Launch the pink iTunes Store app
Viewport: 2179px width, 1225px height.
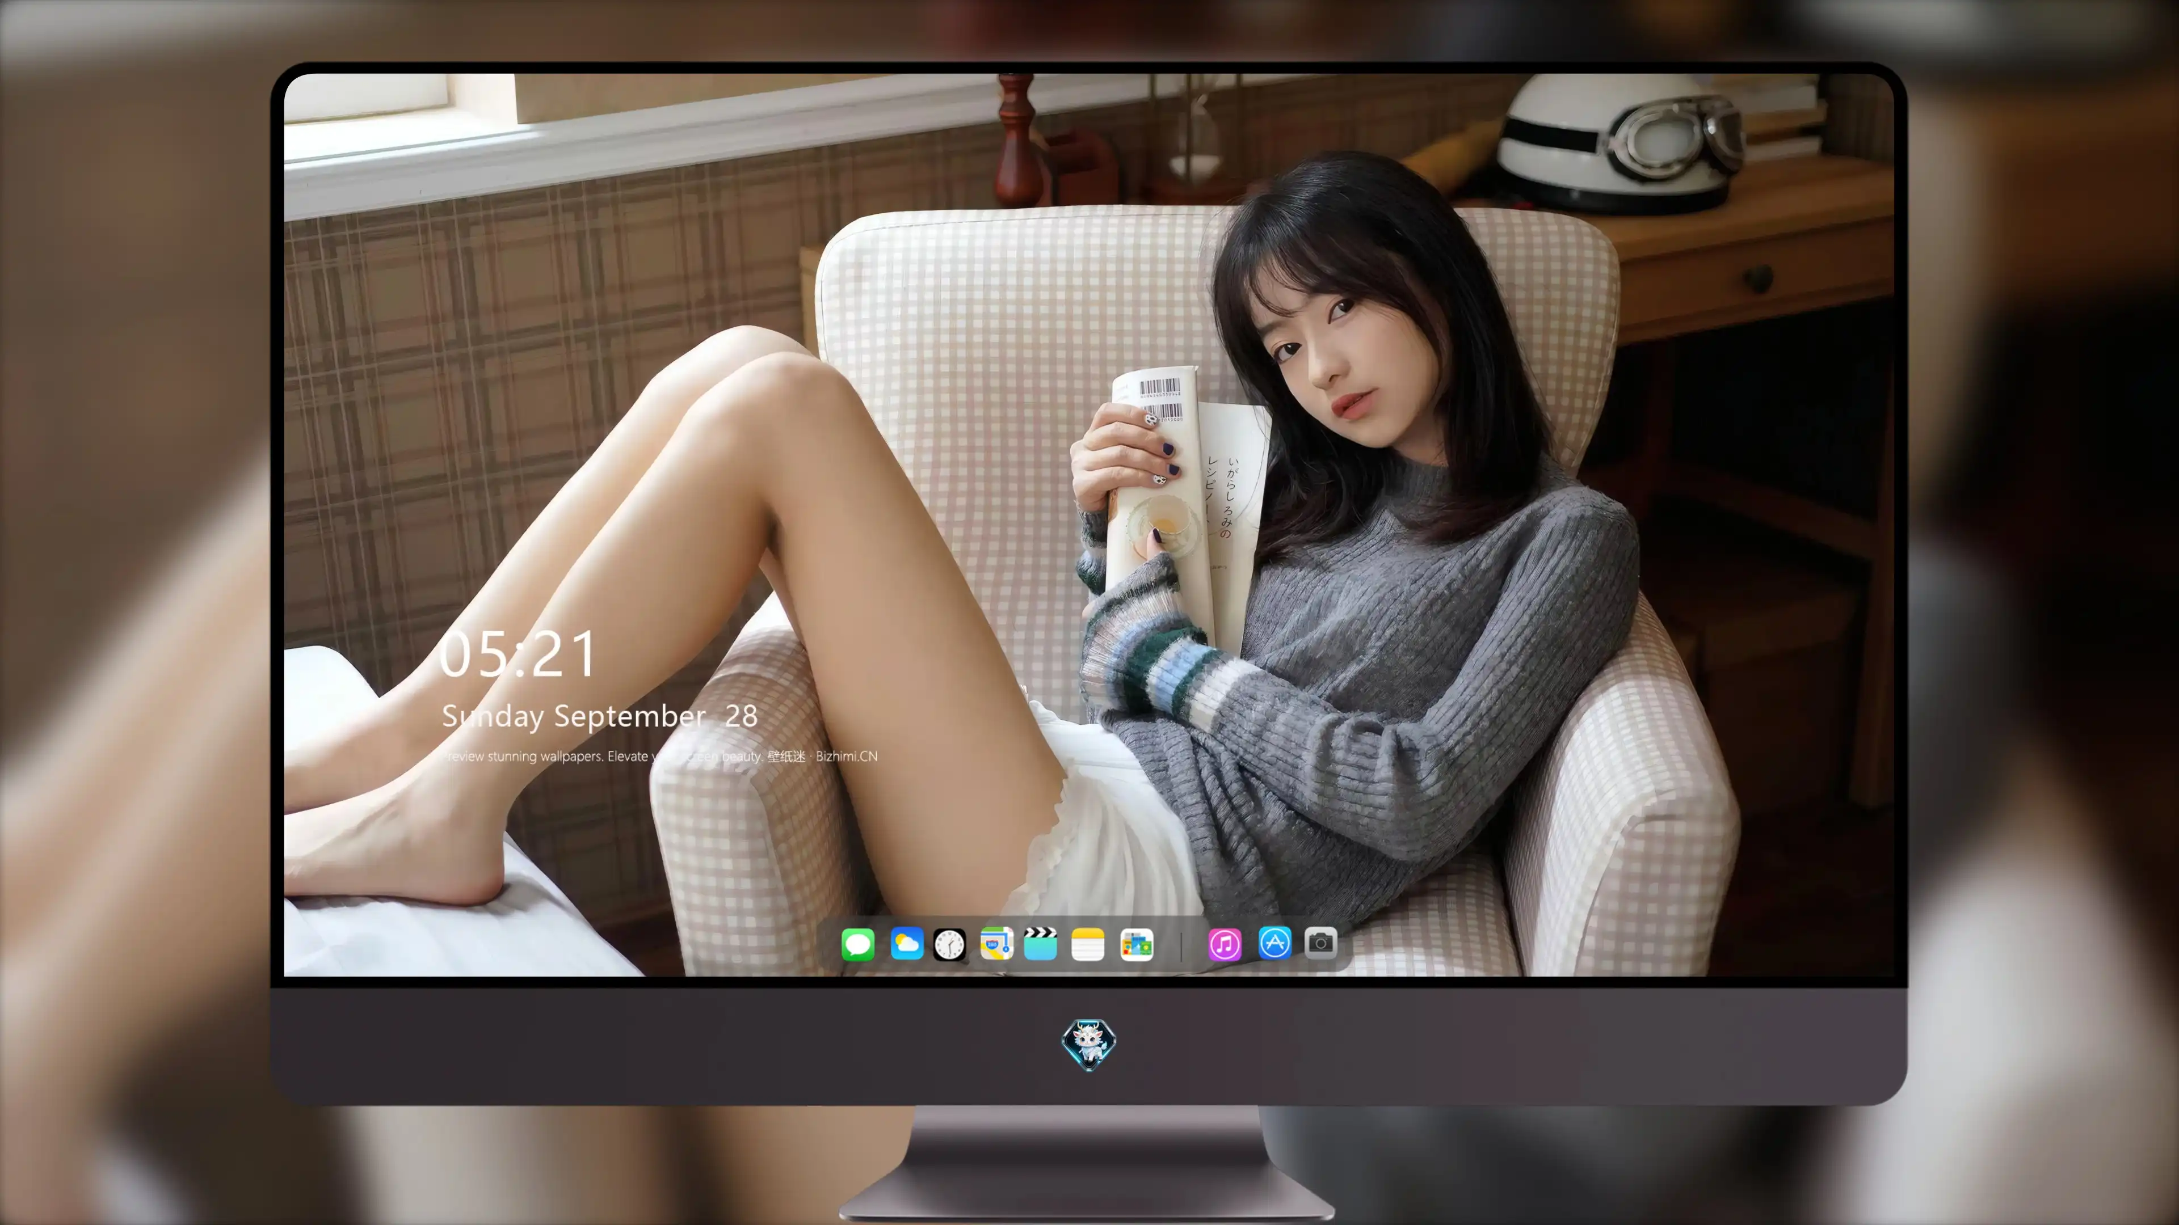1225,944
